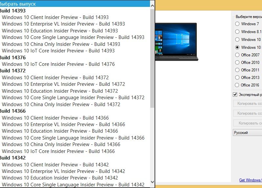This screenshot has width=262, height=188.
Task: Pick Windows 10 IoT Core Build 14376
Action: (58, 64)
